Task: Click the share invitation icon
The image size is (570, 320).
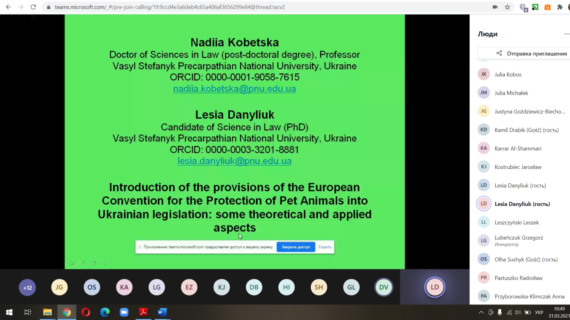Action: (499, 53)
